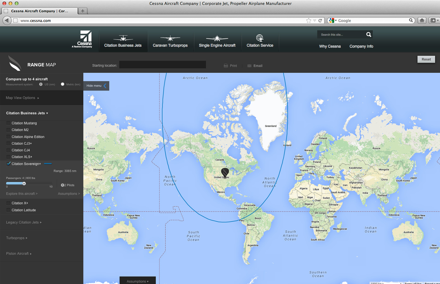Click the blue Sovereign+ line color swatch
Image resolution: width=440 pixels, height=284 pixels.
(x=48, y=164)
